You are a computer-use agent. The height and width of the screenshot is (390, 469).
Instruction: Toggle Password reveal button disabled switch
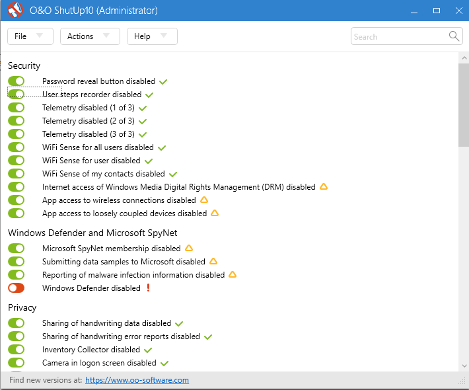point(16,81)
